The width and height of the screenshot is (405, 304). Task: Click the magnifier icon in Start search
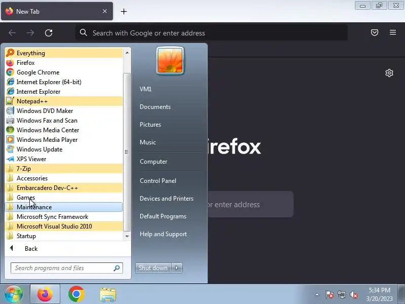pyautogui.click(x=117, y=268)
